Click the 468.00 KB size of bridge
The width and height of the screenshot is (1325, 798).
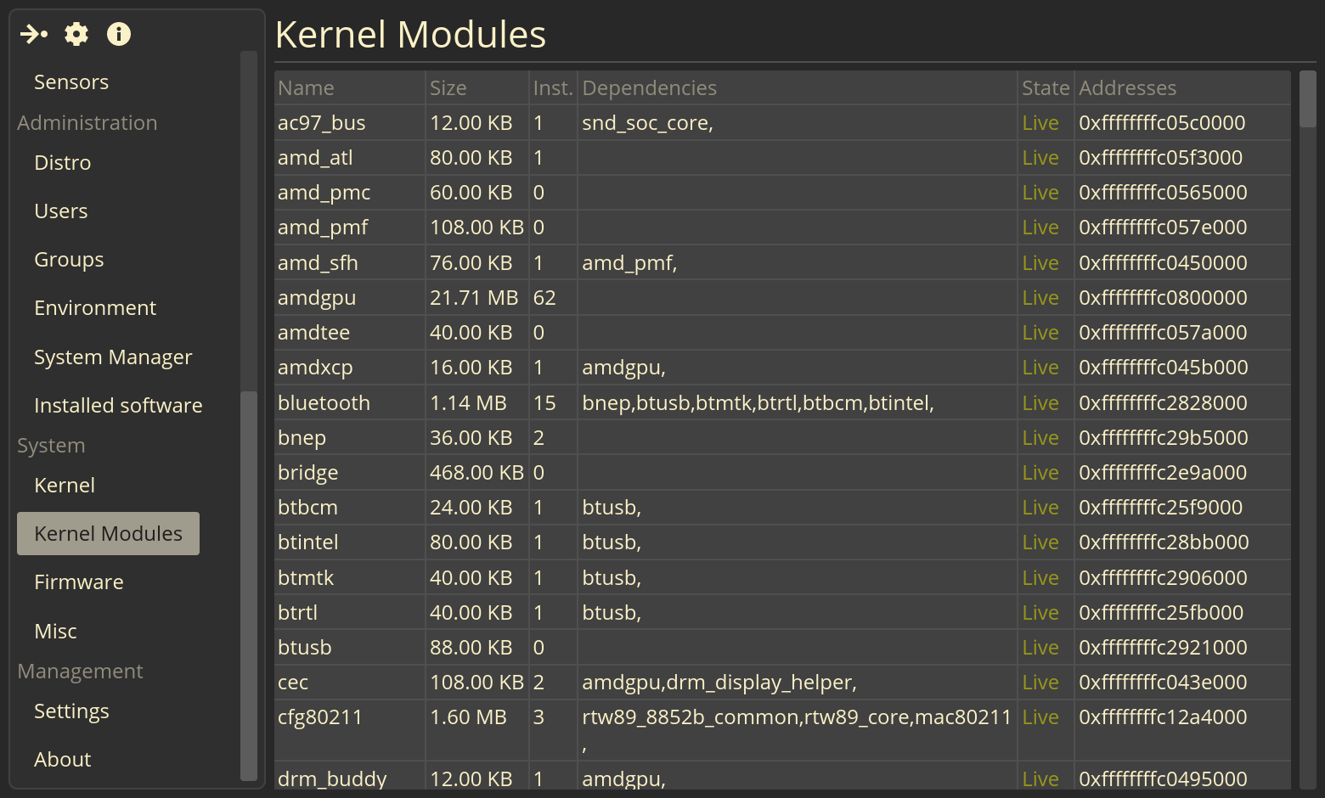pos(476,473)
